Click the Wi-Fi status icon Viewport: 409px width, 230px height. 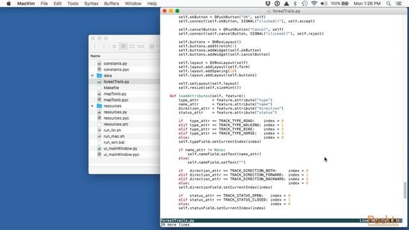(x=314, y=4)
